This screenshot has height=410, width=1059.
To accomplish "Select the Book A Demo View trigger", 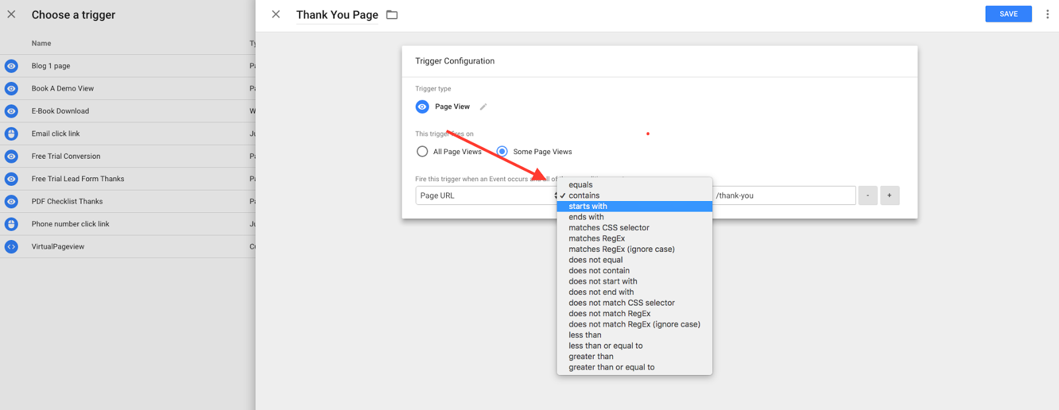I will [128, 89].
